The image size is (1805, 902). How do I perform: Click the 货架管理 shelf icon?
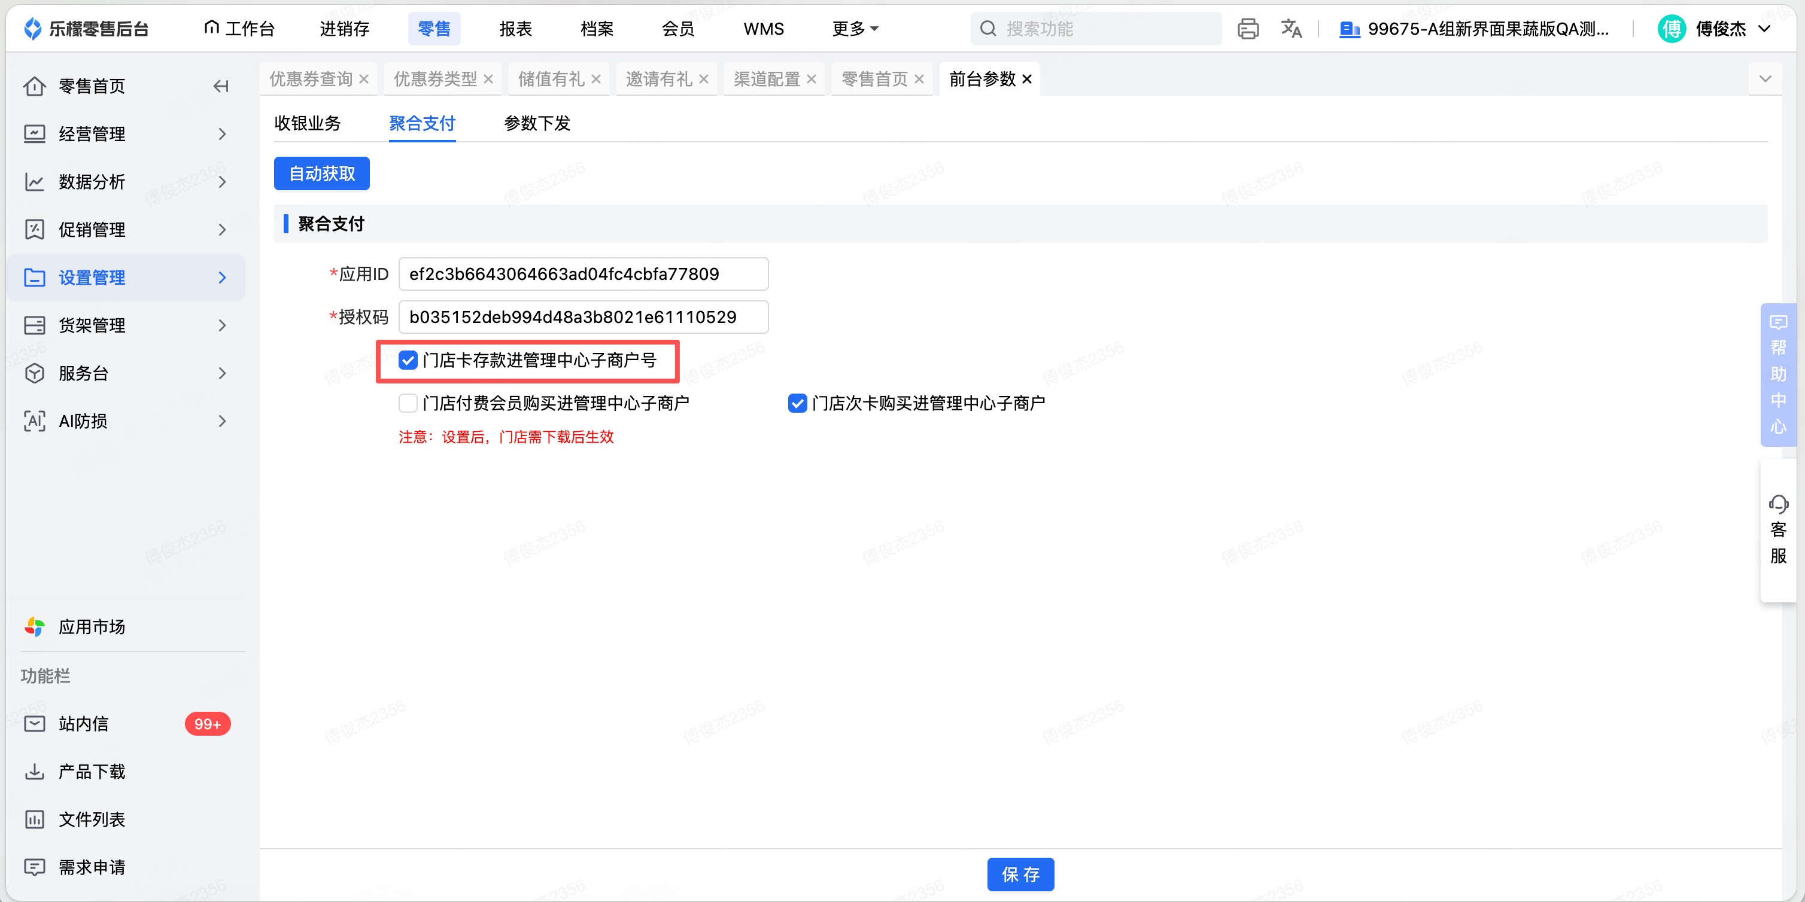(x=34, y=325)
